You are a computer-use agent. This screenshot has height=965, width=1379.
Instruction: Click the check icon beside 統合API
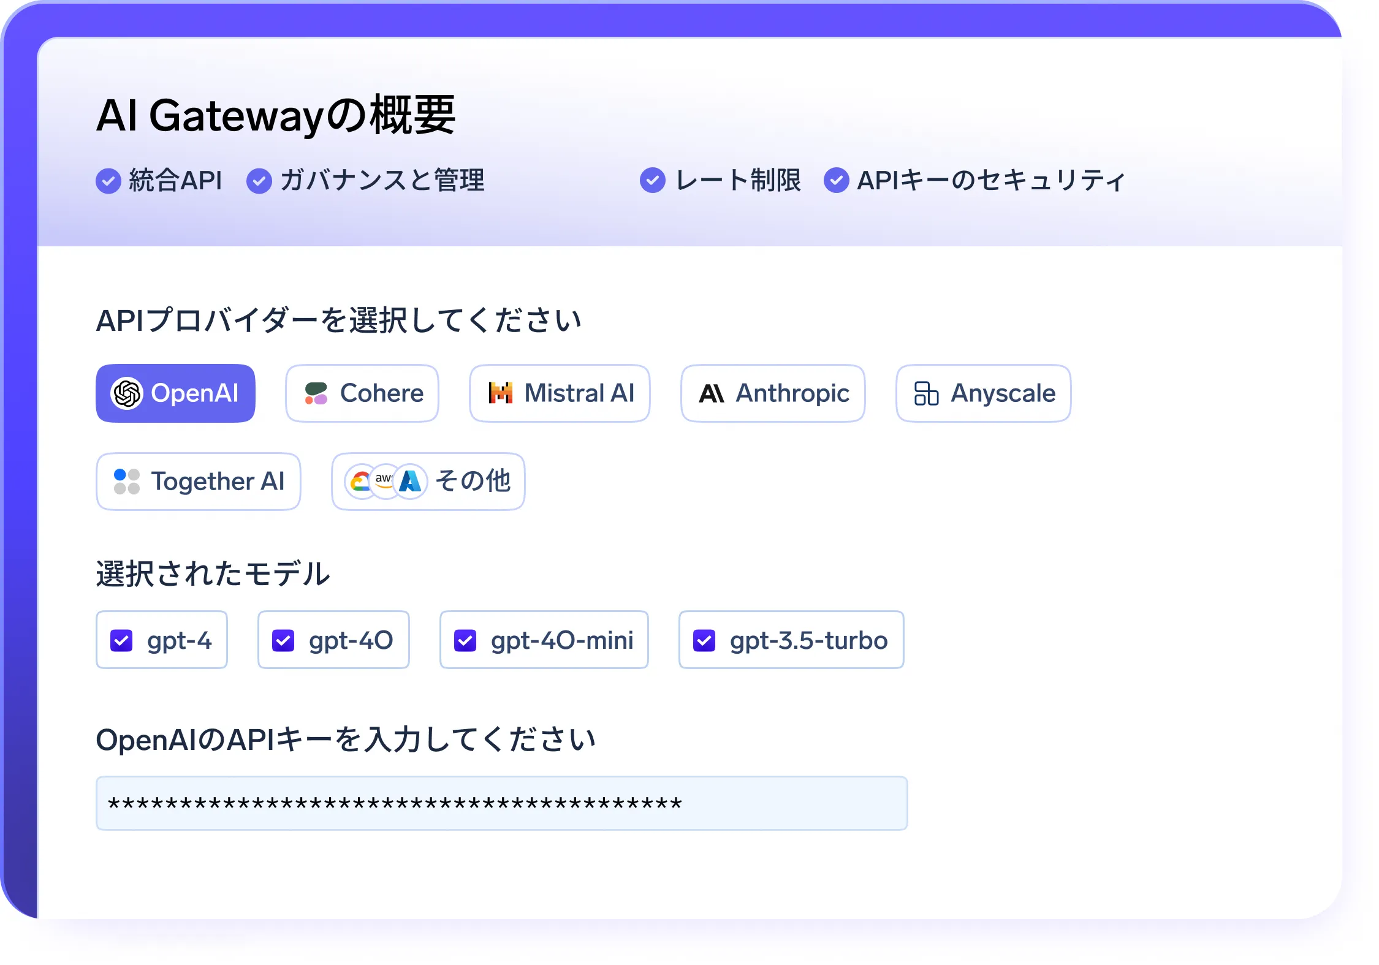tap(108, 181)
